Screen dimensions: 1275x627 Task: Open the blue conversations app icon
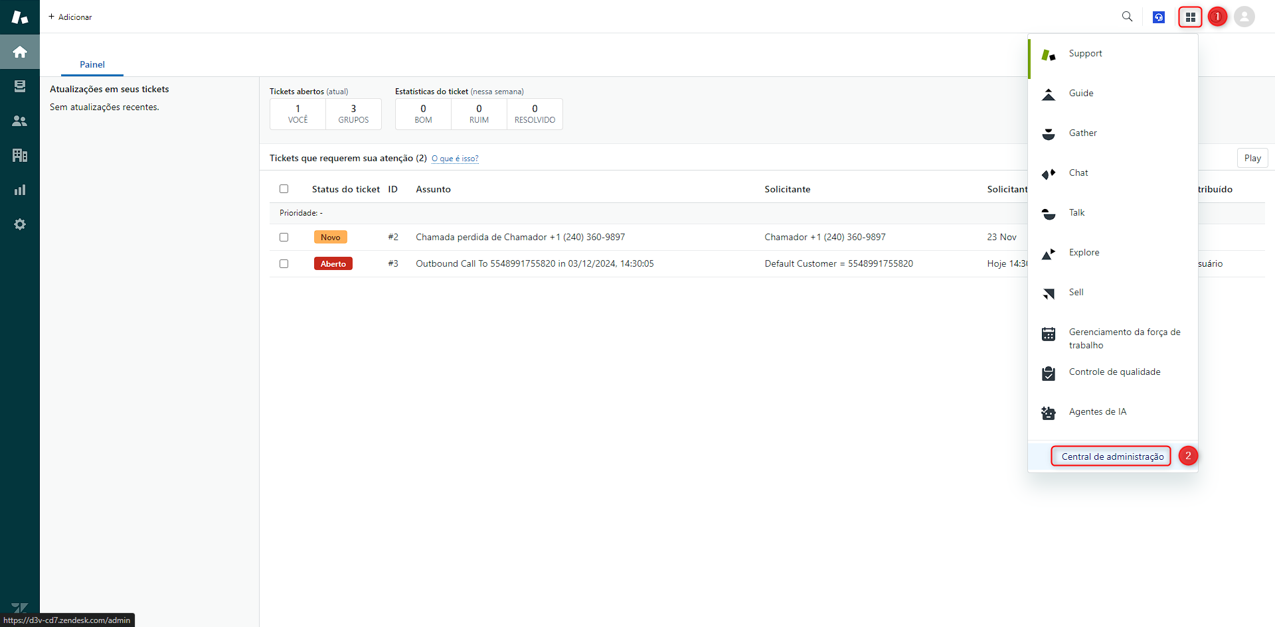(1159, 17)
